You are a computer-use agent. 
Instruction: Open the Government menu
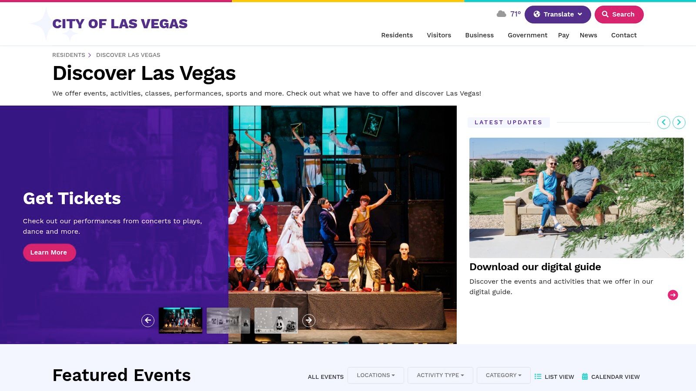pos(528,35)
